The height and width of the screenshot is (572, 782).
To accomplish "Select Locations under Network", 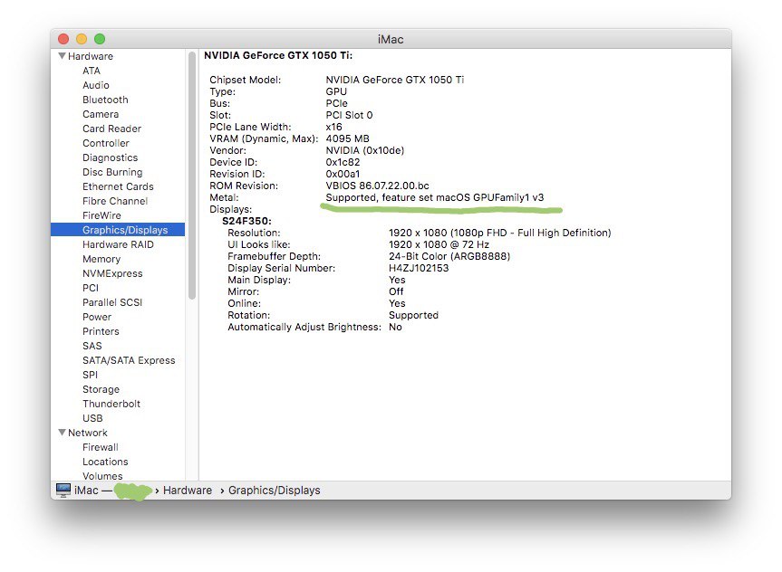I will tap(105, 462).
